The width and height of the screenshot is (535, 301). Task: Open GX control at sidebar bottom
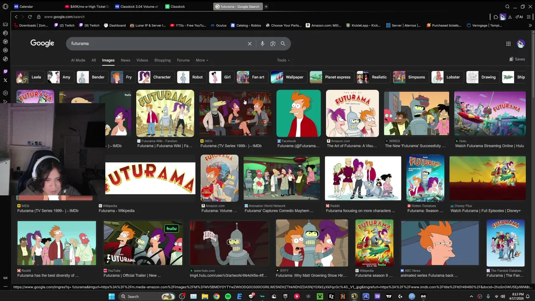(5, 278)
